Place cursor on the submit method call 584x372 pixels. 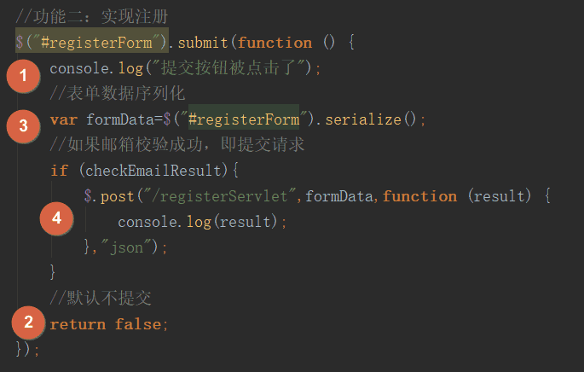pyautogui.click(x=203, y=43)
